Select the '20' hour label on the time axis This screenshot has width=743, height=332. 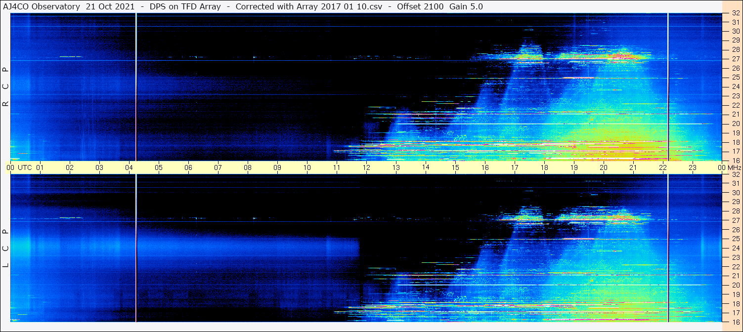click(x=604, y=167)
